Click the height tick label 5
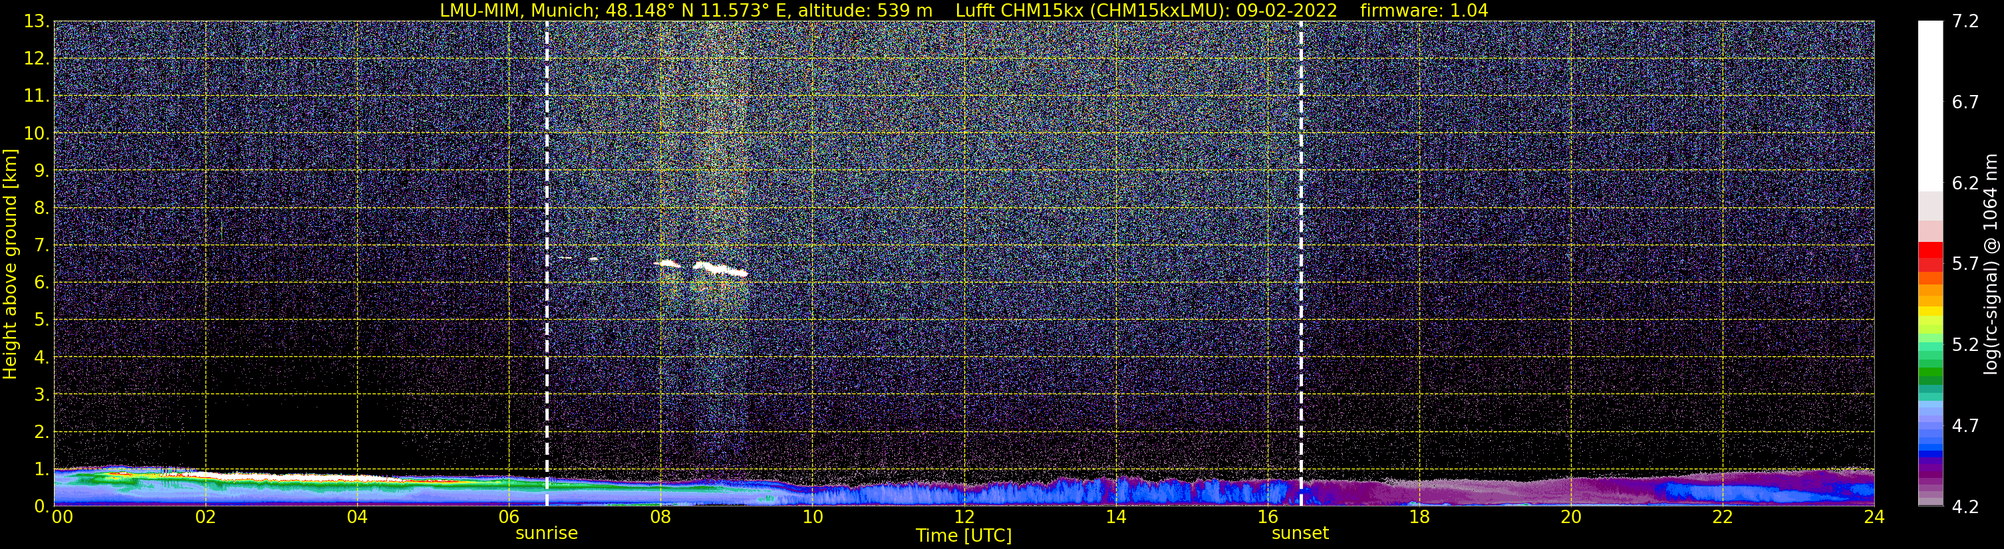Screen dimensions: 2004x549 [41, 320]
